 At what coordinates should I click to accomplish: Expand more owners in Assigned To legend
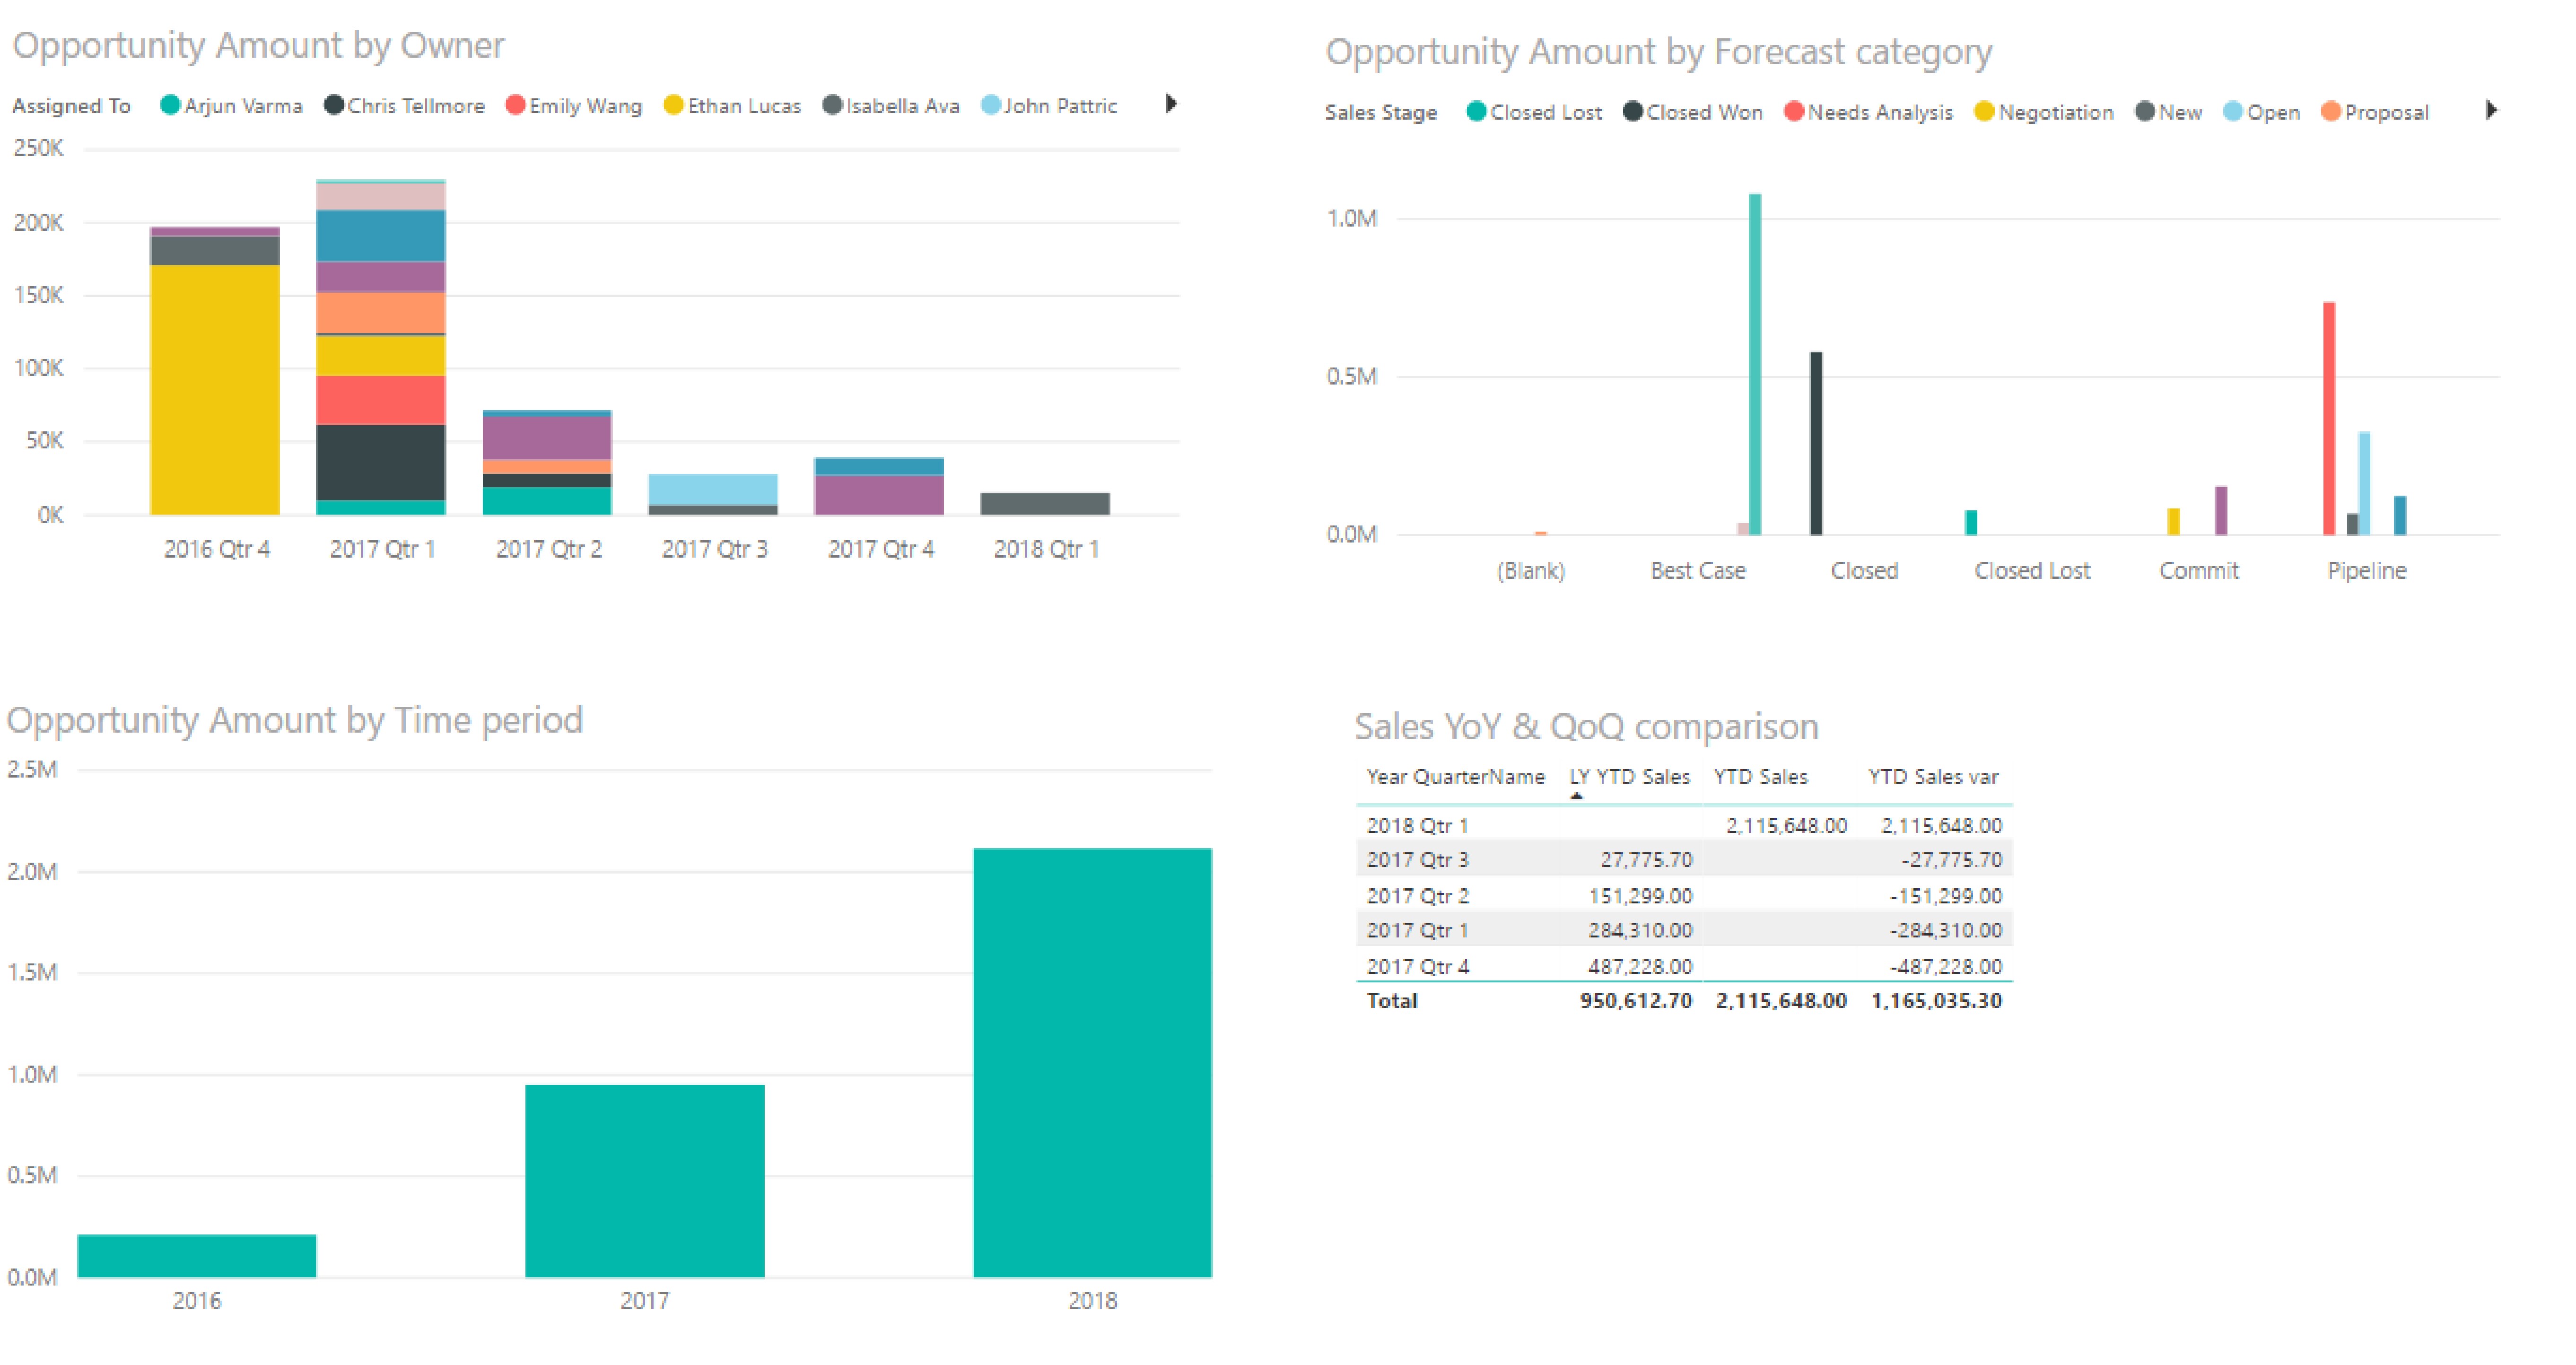(x=1171, y=103)
